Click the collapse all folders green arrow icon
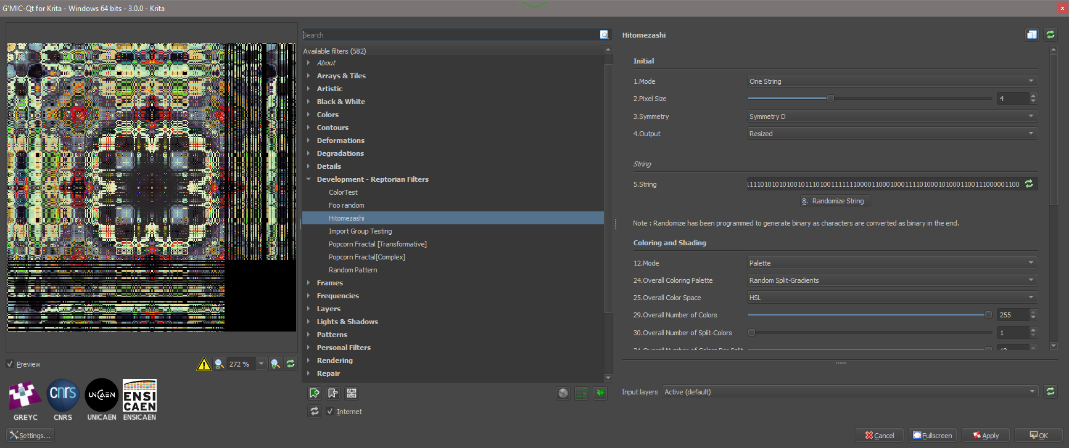This screenshot has height=448, width=1069. pos(600,393)
